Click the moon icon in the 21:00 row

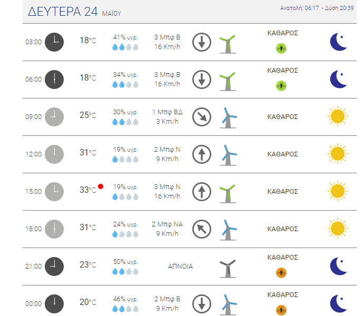click(x=339, y=266)
